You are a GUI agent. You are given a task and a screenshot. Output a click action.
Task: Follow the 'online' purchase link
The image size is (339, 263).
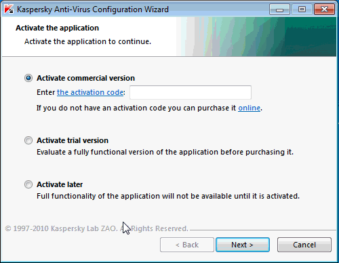pos(249,108)
